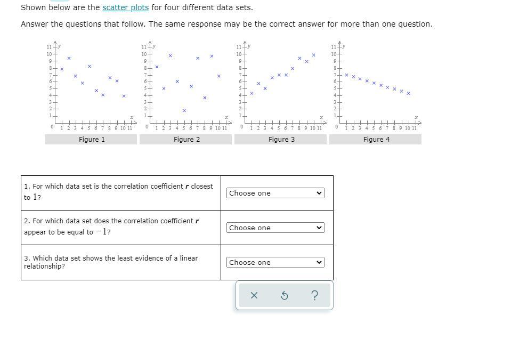Select the Figure 3 caption

coord(281,140)
